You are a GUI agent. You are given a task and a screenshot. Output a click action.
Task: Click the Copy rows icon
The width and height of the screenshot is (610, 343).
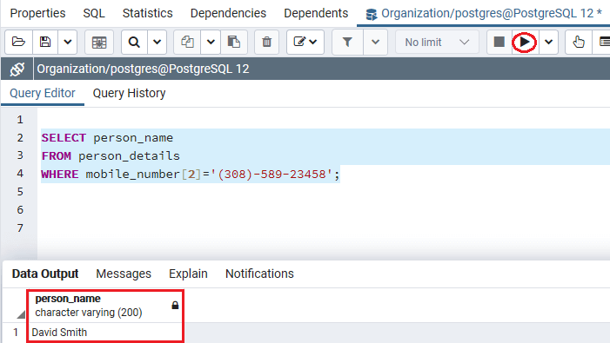(187, 42)
